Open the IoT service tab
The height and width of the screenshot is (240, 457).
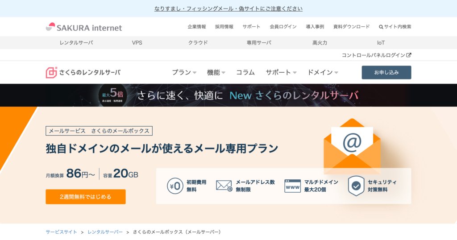click(x=381, y=42)
